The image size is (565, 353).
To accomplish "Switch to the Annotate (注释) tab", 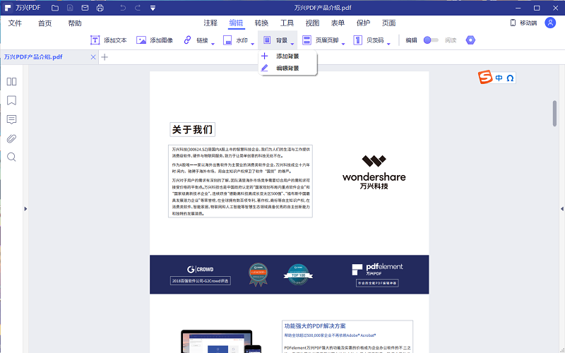I will click(x=210, y=23).
